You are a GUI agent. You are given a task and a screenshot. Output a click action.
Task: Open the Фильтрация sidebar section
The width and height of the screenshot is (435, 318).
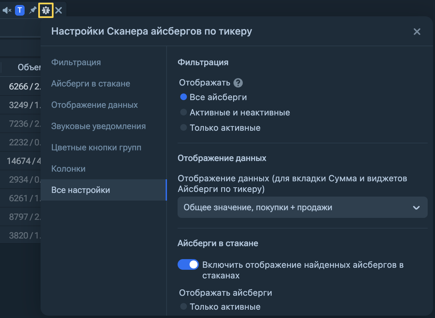pyautogui.click(x=76, y=62)
